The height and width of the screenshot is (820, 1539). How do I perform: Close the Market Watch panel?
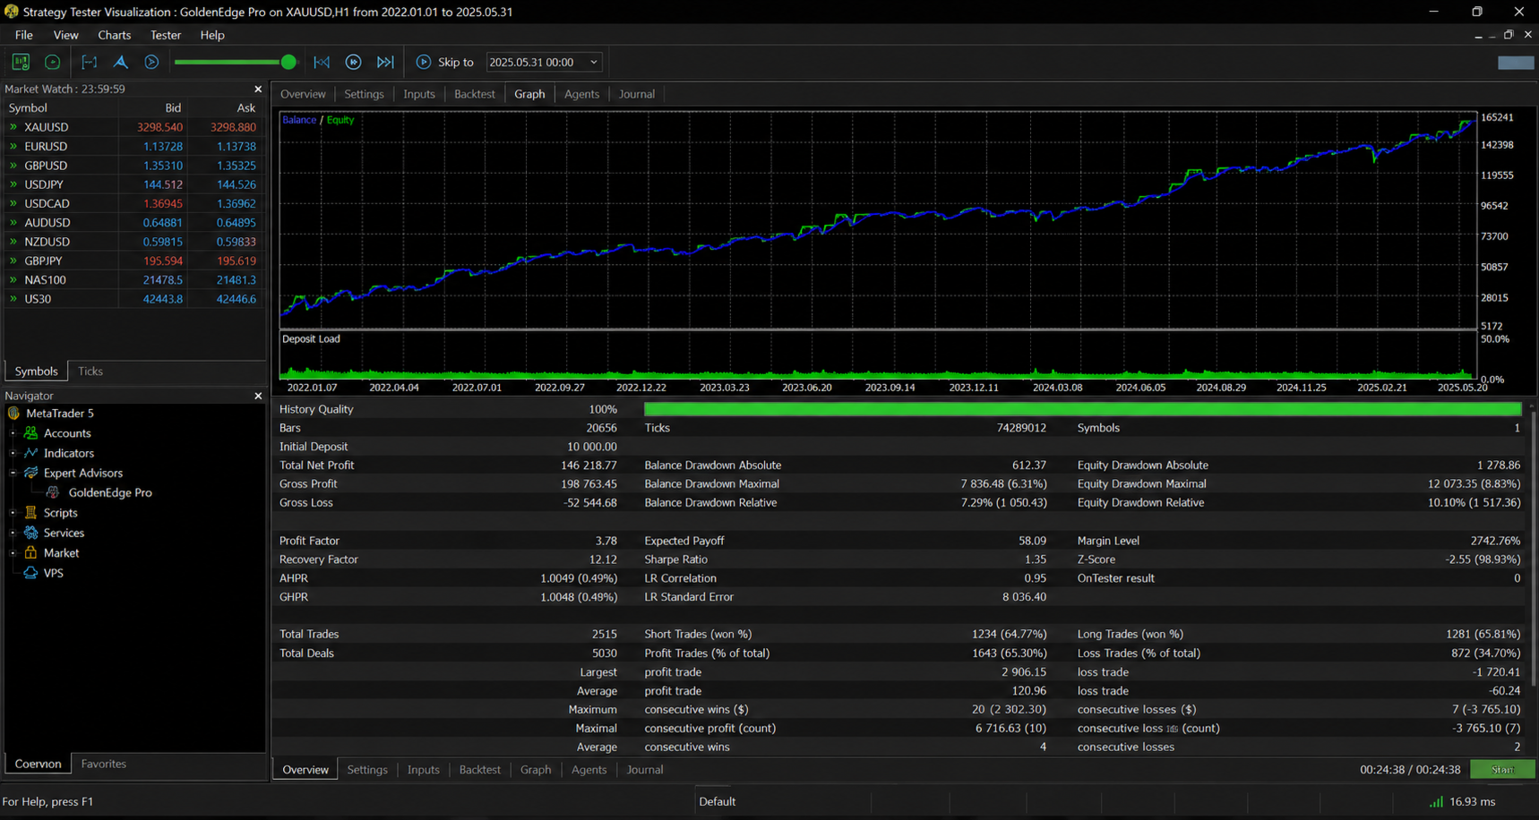[x=258, y=89]
